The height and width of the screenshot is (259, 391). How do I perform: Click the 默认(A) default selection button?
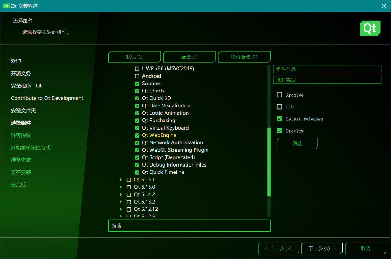point(135,57)
